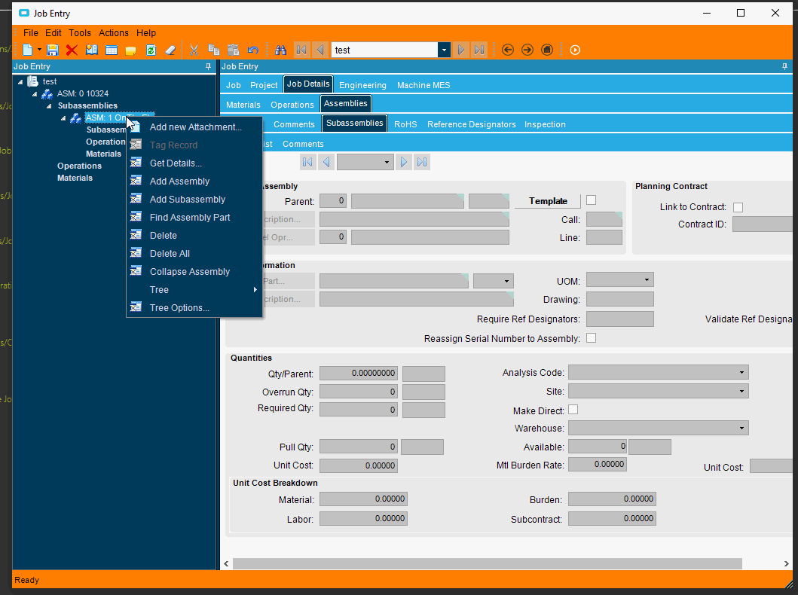Go to first subassembly record in navigator

pyautogui.click(x=307, y=162)
